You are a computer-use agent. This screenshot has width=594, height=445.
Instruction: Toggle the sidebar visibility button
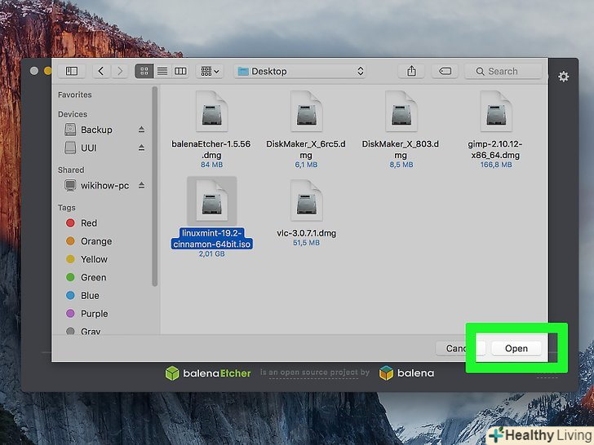[72, 71]
